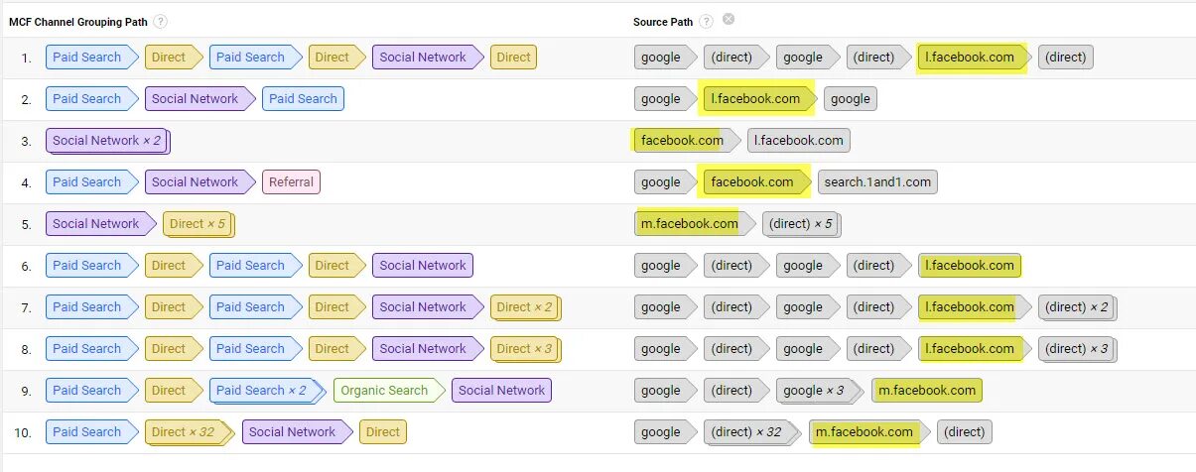The image size is (1196, 472).
Task: Click the Organic Search chip in row 9
Action: [x=383, y=391]
